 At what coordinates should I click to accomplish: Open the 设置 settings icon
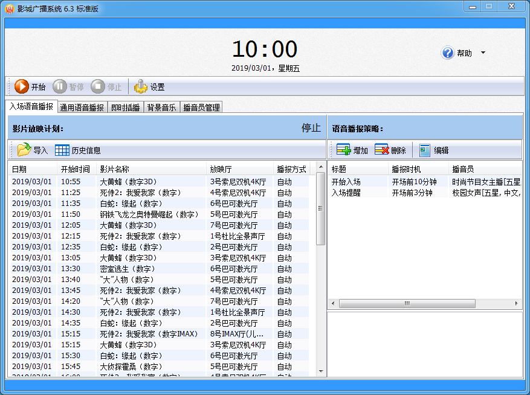[140, 86]
